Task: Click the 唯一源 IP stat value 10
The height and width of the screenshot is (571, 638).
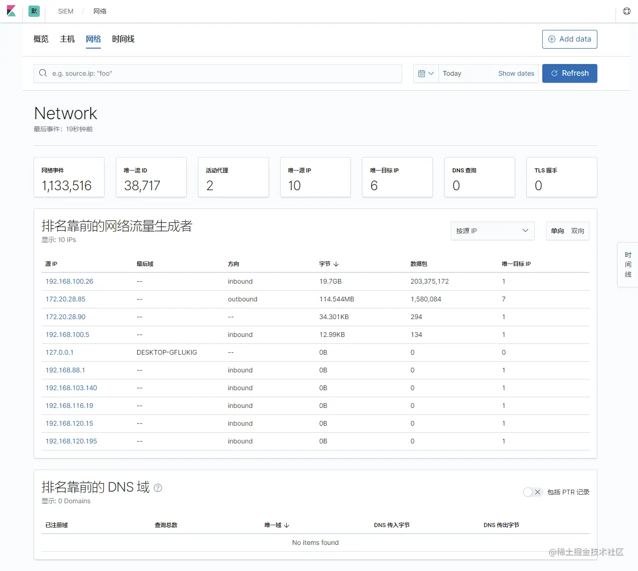Action: tap(294, 186)
